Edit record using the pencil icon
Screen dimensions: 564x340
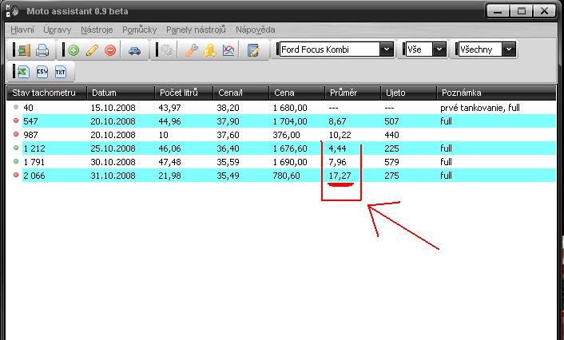(x=92, y=50)
